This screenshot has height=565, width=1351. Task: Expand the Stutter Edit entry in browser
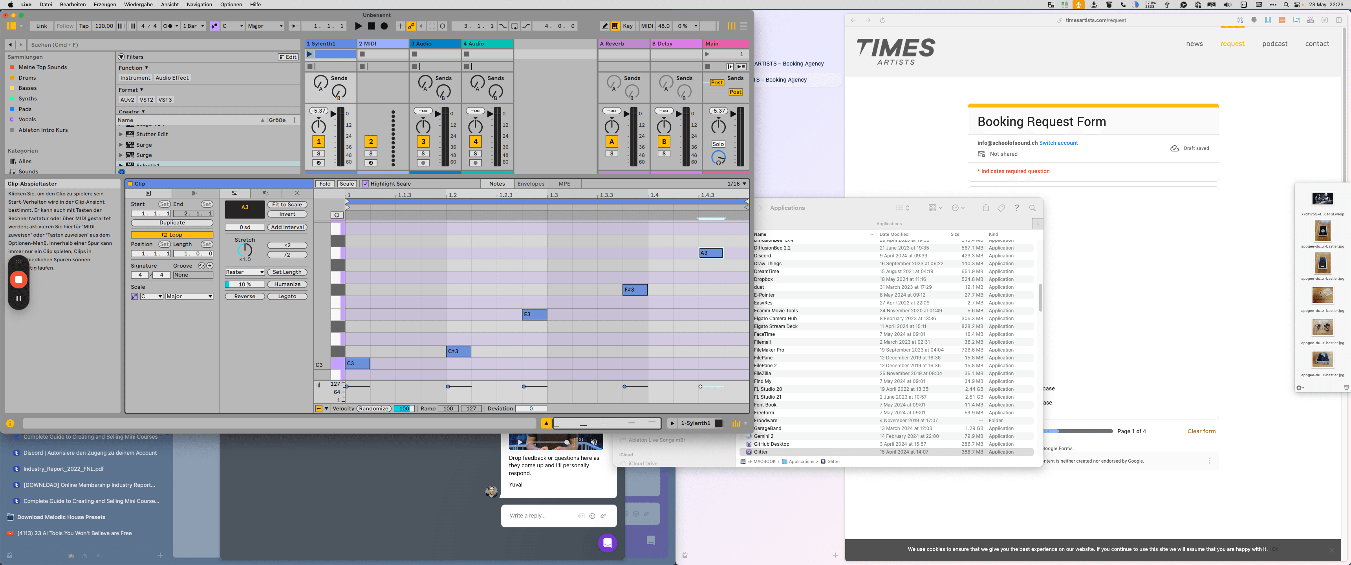[x=121, y=134]
